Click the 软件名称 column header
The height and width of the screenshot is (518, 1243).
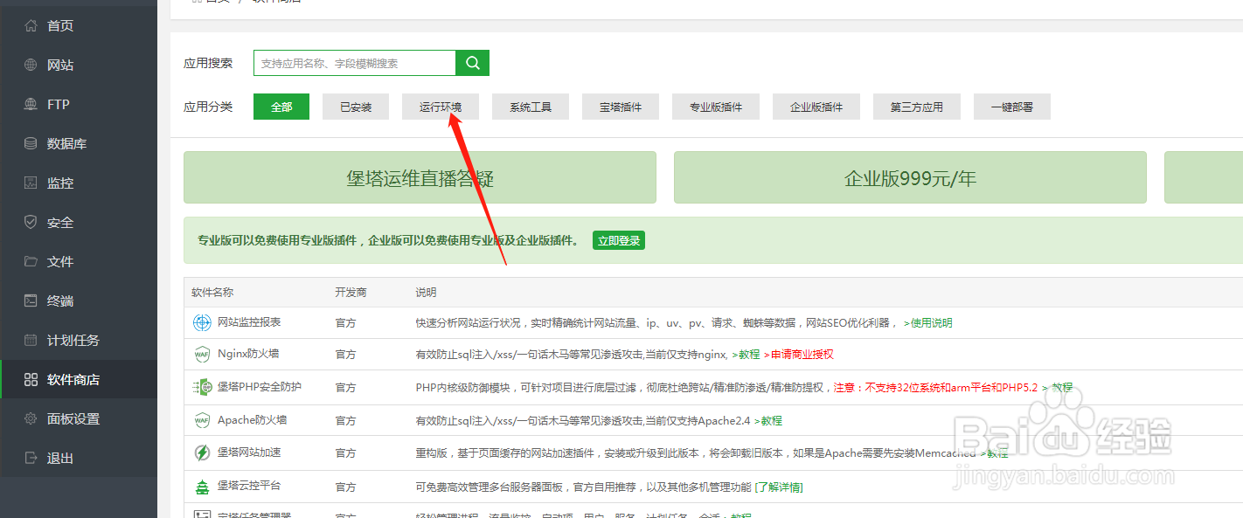212,292
